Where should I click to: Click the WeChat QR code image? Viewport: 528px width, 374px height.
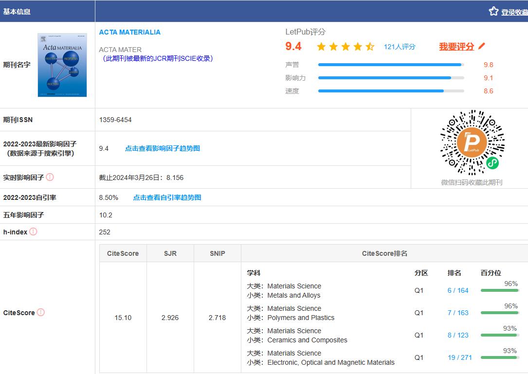(x=472, y=143)
